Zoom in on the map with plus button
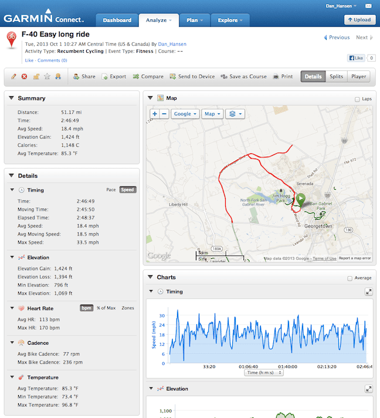The height and width of the screenshot is (418, 380). point(155,114)
